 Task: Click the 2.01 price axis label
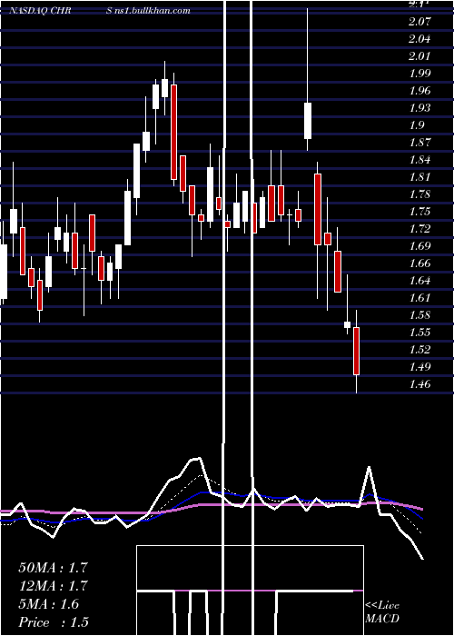pos(419,56)
